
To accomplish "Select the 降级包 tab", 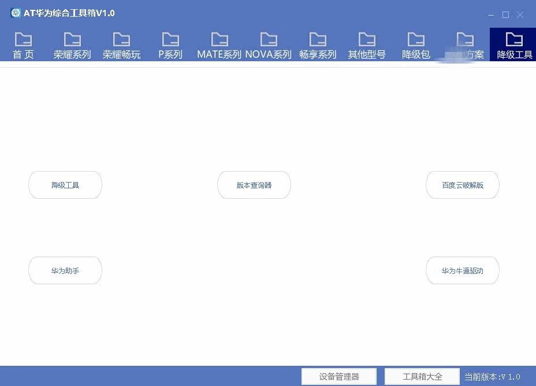I will (416, 45).
